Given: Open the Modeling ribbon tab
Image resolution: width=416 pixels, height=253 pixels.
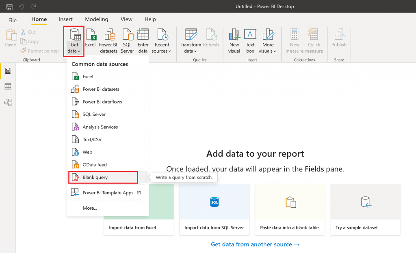Looking at the screenshot, I should click(x=96, y=19).
